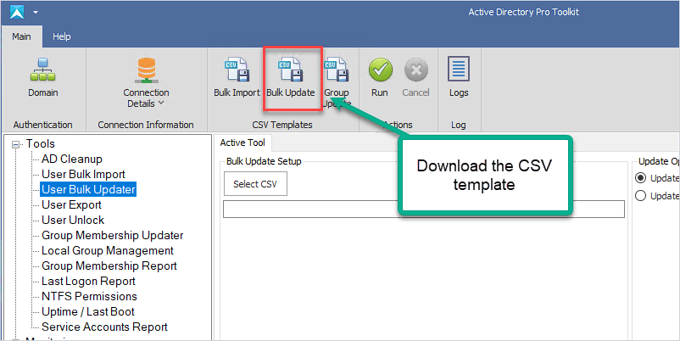The width and height of the screenshot is (680, 341).
Task: Open Service Accounts Report
Action: click(x=104, y=327)
